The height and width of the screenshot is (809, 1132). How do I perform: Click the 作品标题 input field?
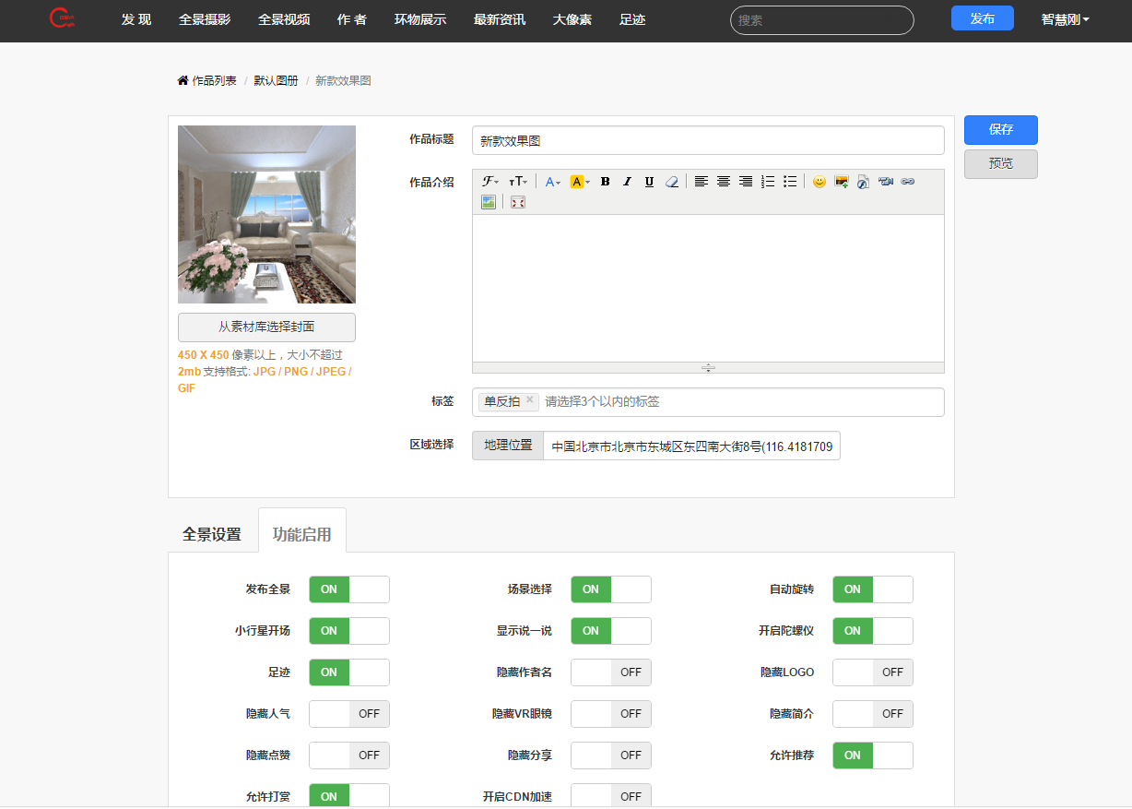tap(707, 141)
